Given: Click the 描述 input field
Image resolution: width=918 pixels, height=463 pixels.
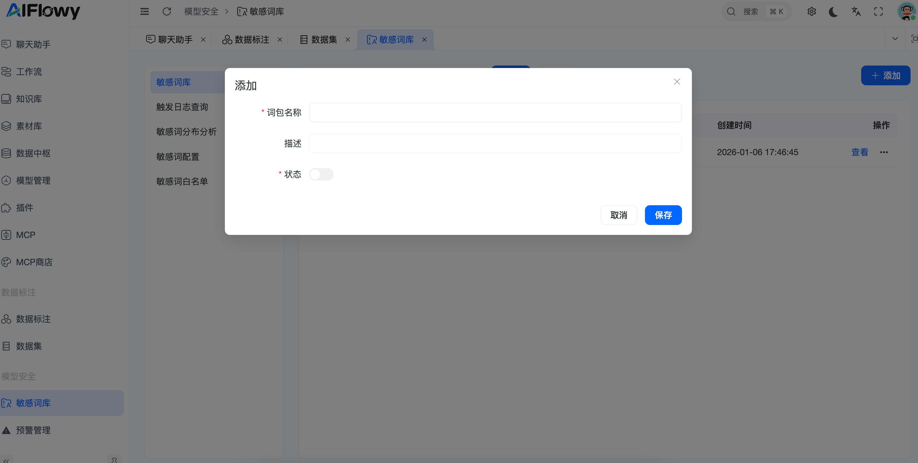Looking at the screenshot, I should click(495, 143).
